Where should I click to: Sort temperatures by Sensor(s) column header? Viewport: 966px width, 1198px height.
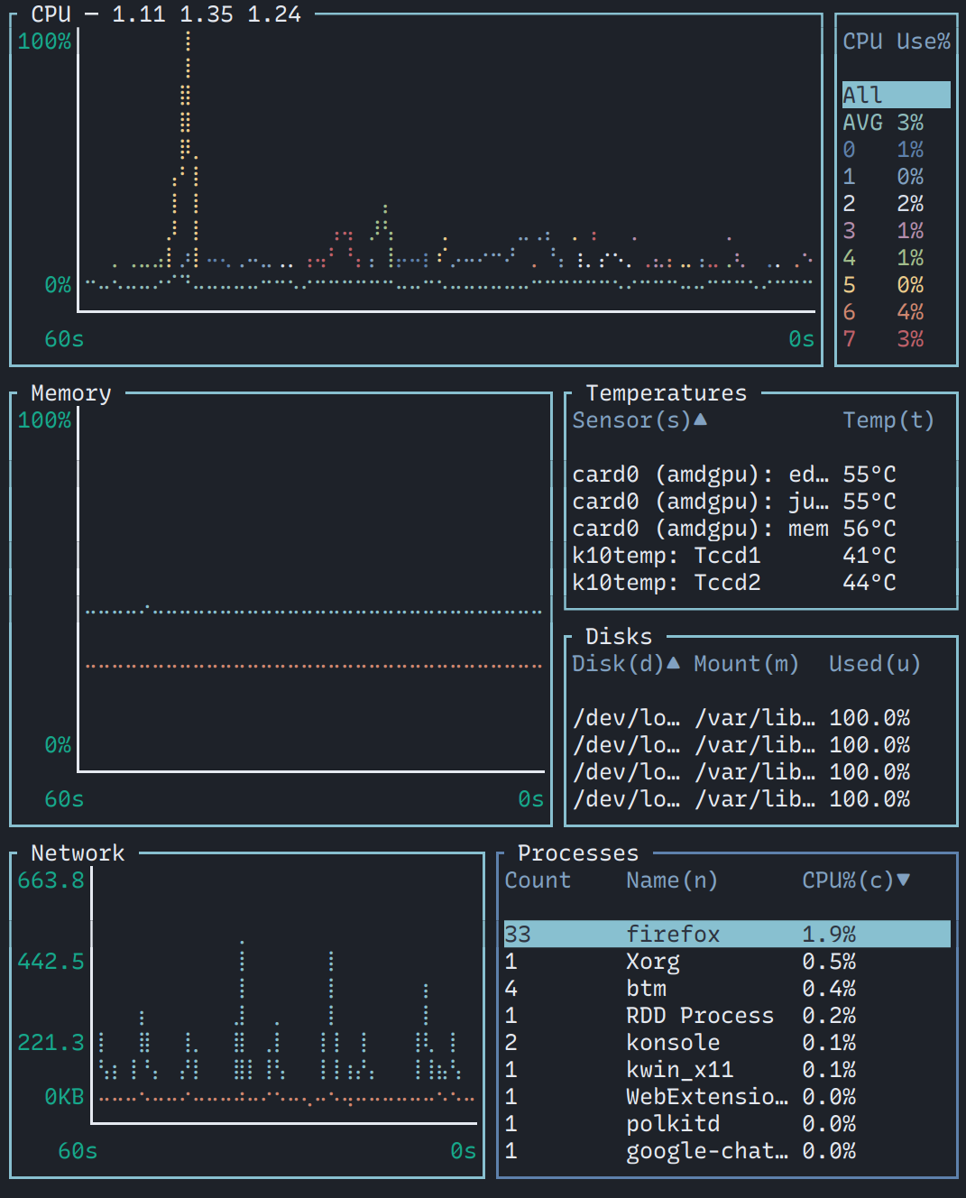[639, 420]
